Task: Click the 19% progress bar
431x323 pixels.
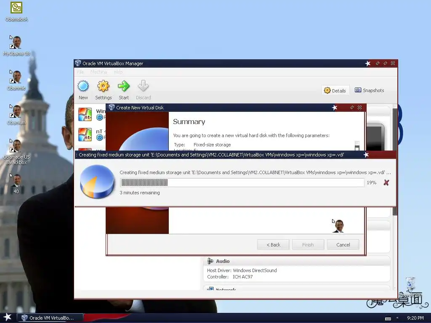Action: [x=242, y=183]
